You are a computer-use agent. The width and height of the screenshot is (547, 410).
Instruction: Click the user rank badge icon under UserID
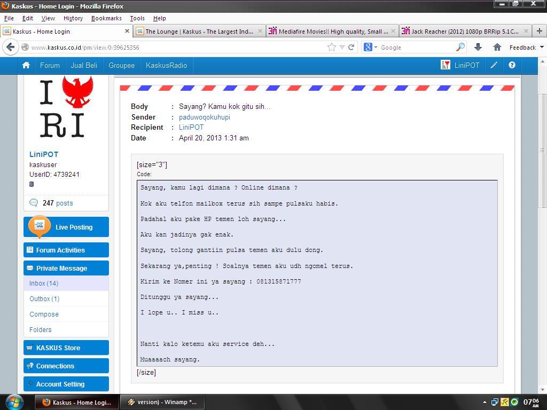pyautogui.click(x=32, y=184)
